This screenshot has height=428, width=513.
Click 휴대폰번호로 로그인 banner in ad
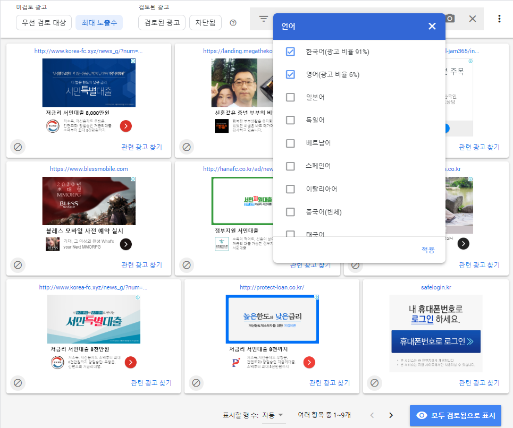click(x=436, y=341)
